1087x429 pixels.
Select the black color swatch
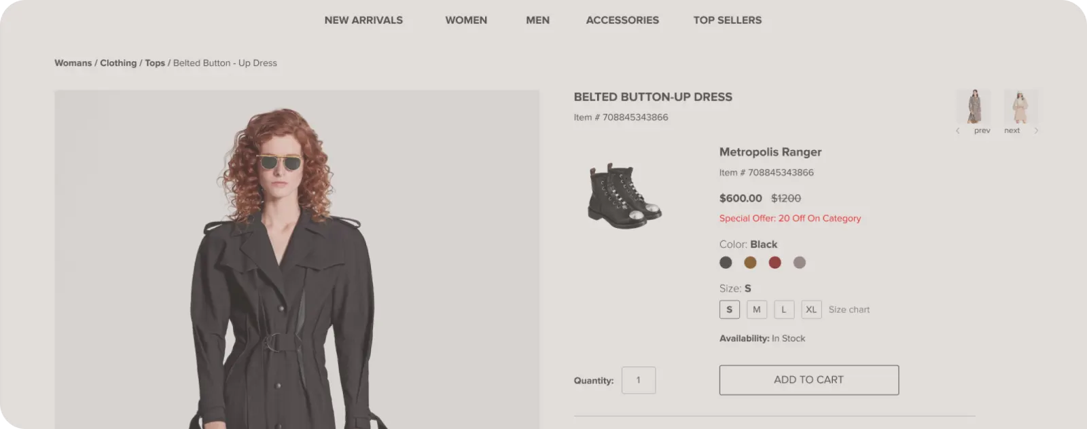(x=726, y=263)
